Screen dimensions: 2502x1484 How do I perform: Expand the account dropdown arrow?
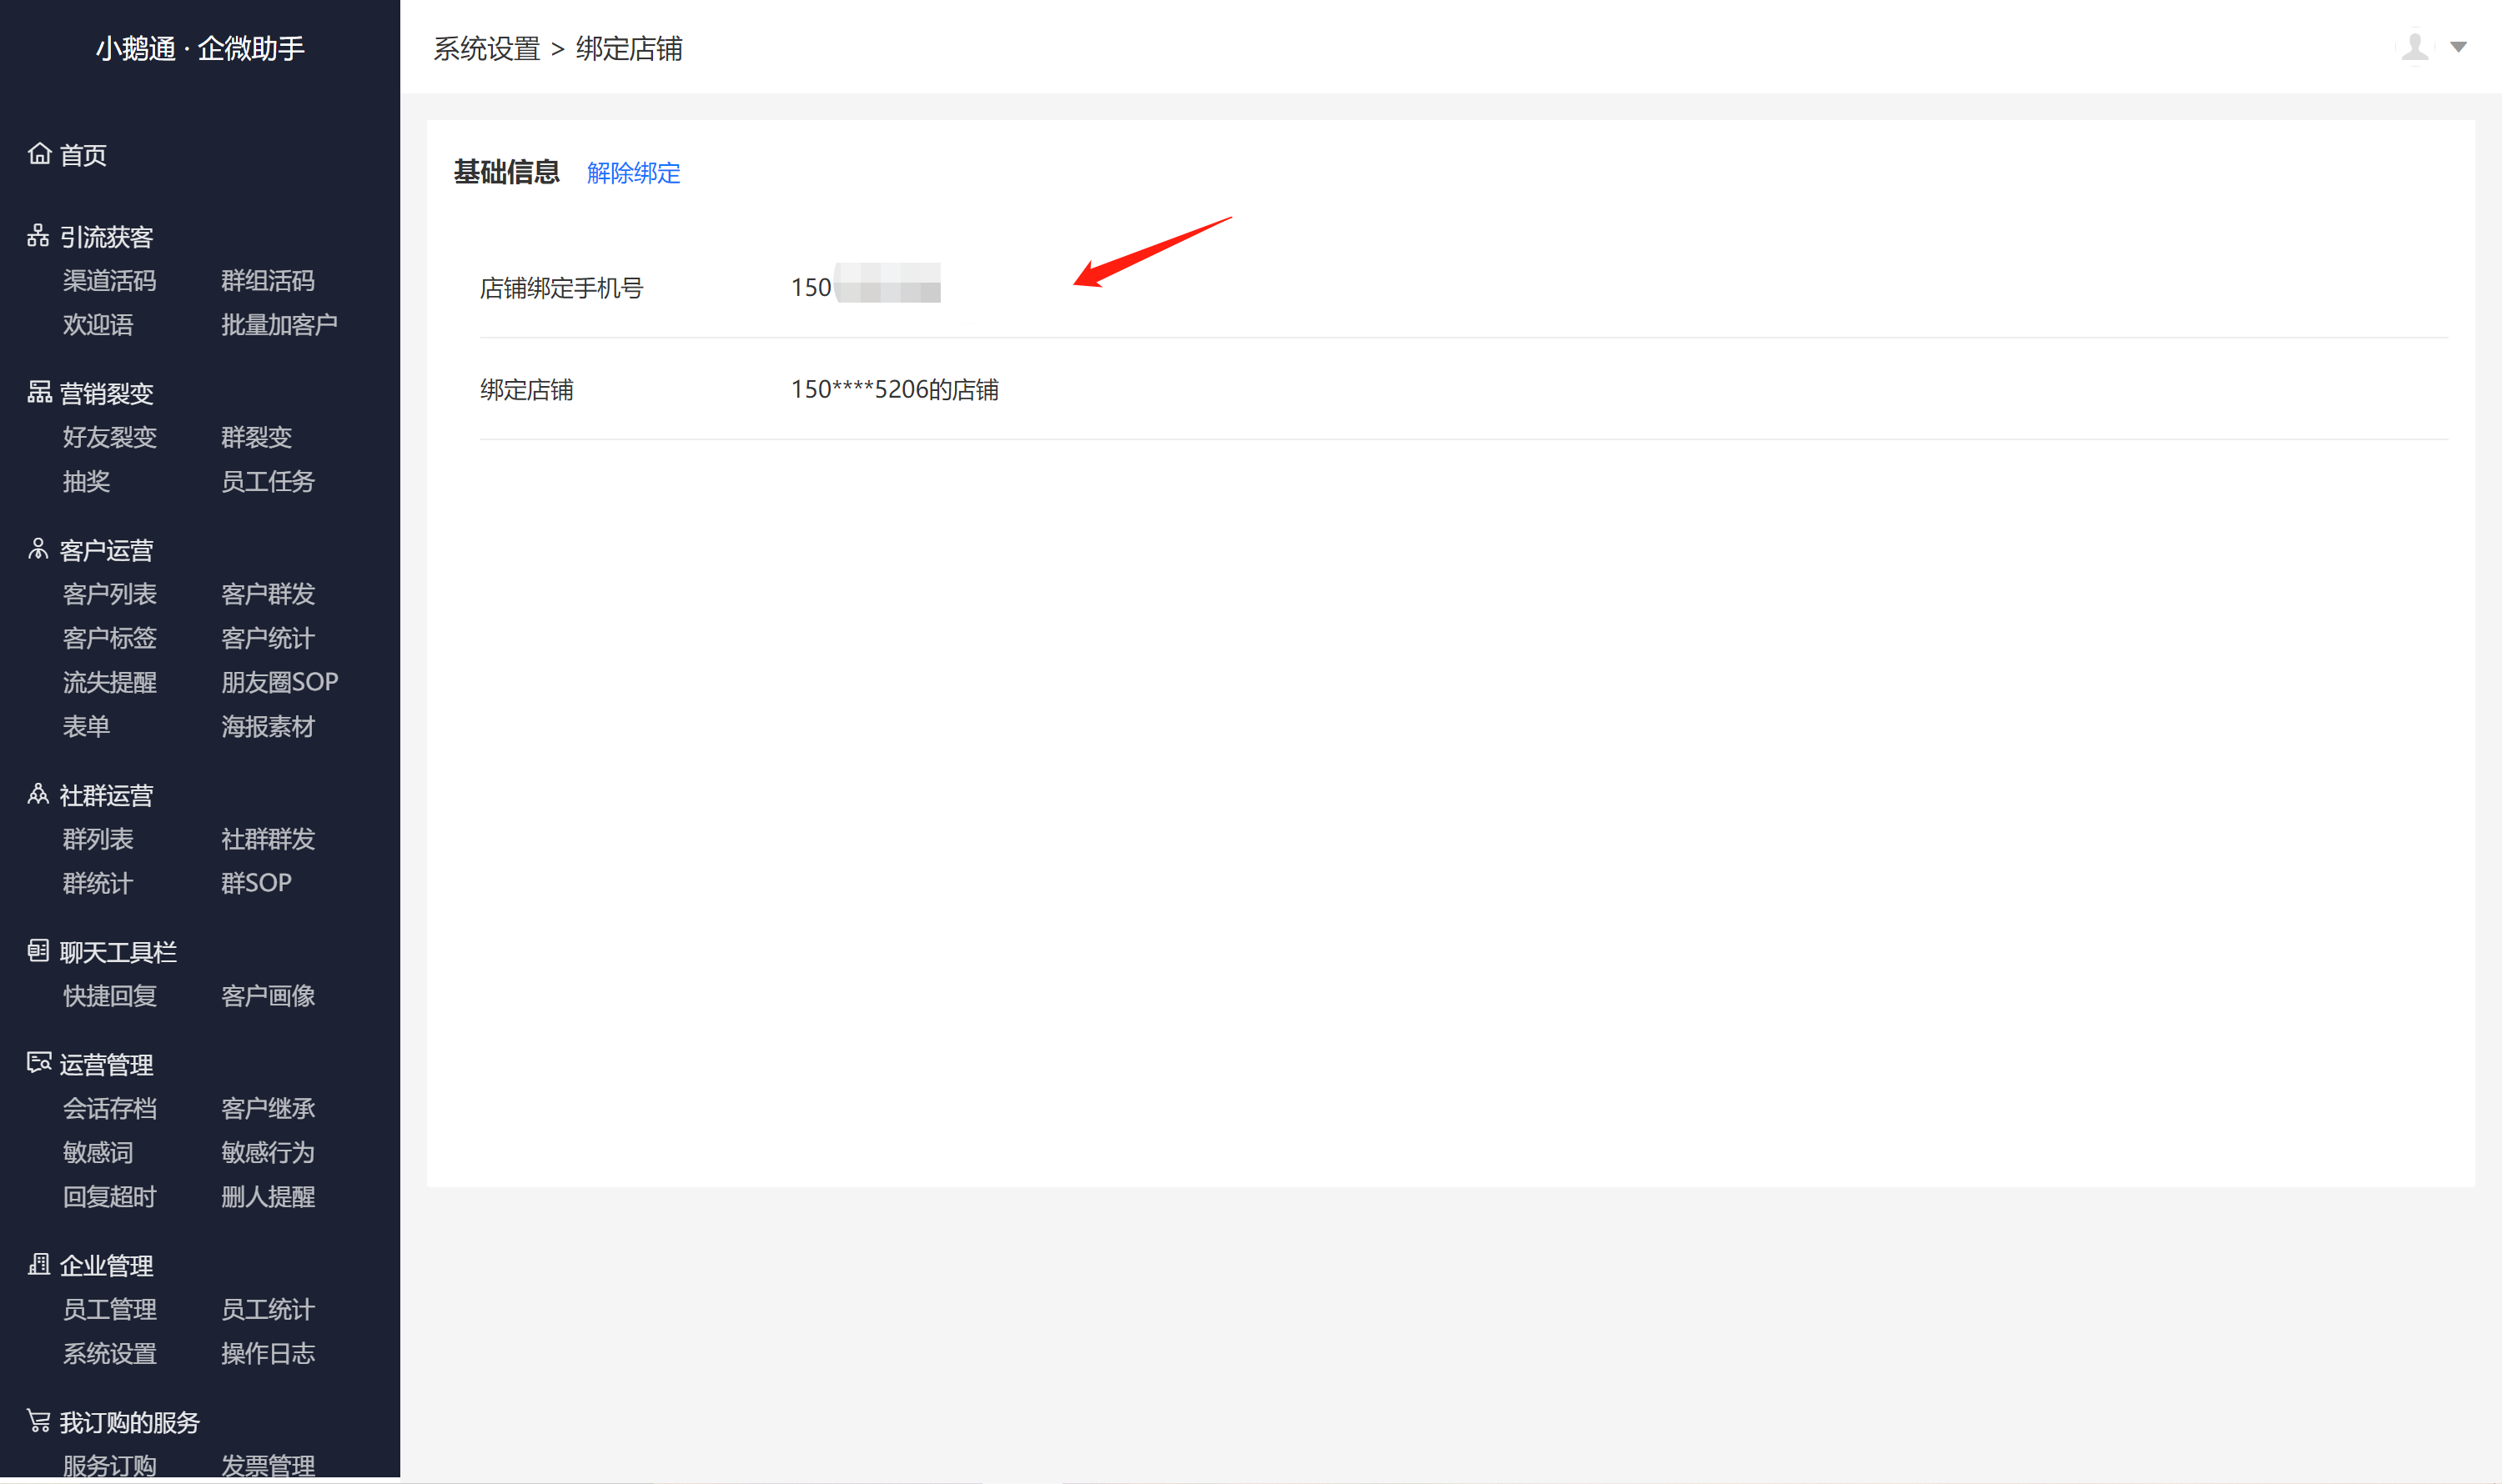coord(2458,47)
